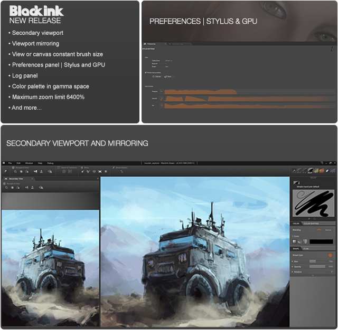Open the Debug menu
Image resolution: width=338 pixels, height=330 pixels.
click(x=50, y=163)
